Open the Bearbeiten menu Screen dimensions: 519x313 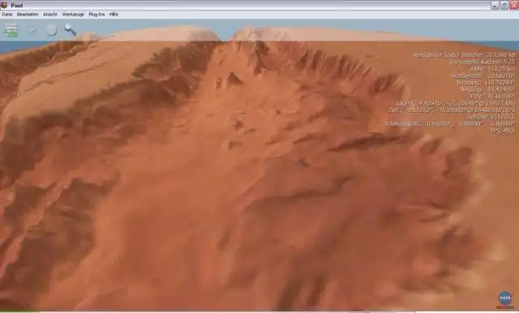click(28, 15)
